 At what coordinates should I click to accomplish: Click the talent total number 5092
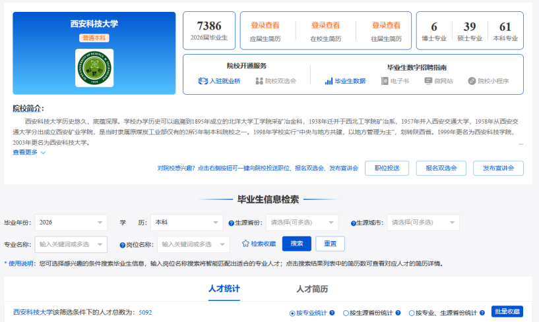pos(145,312)
